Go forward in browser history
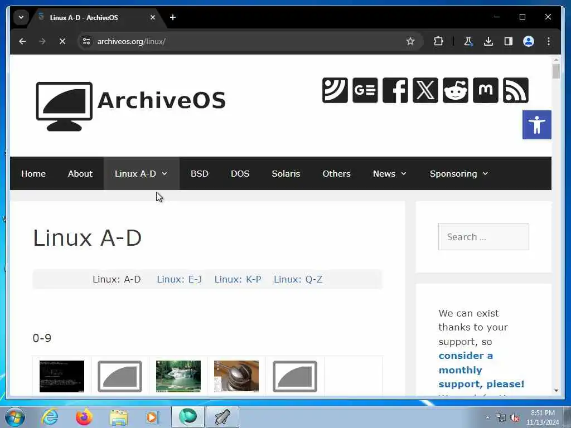The image size is (571, 428). pyautogui.click(x=42, y=41)
